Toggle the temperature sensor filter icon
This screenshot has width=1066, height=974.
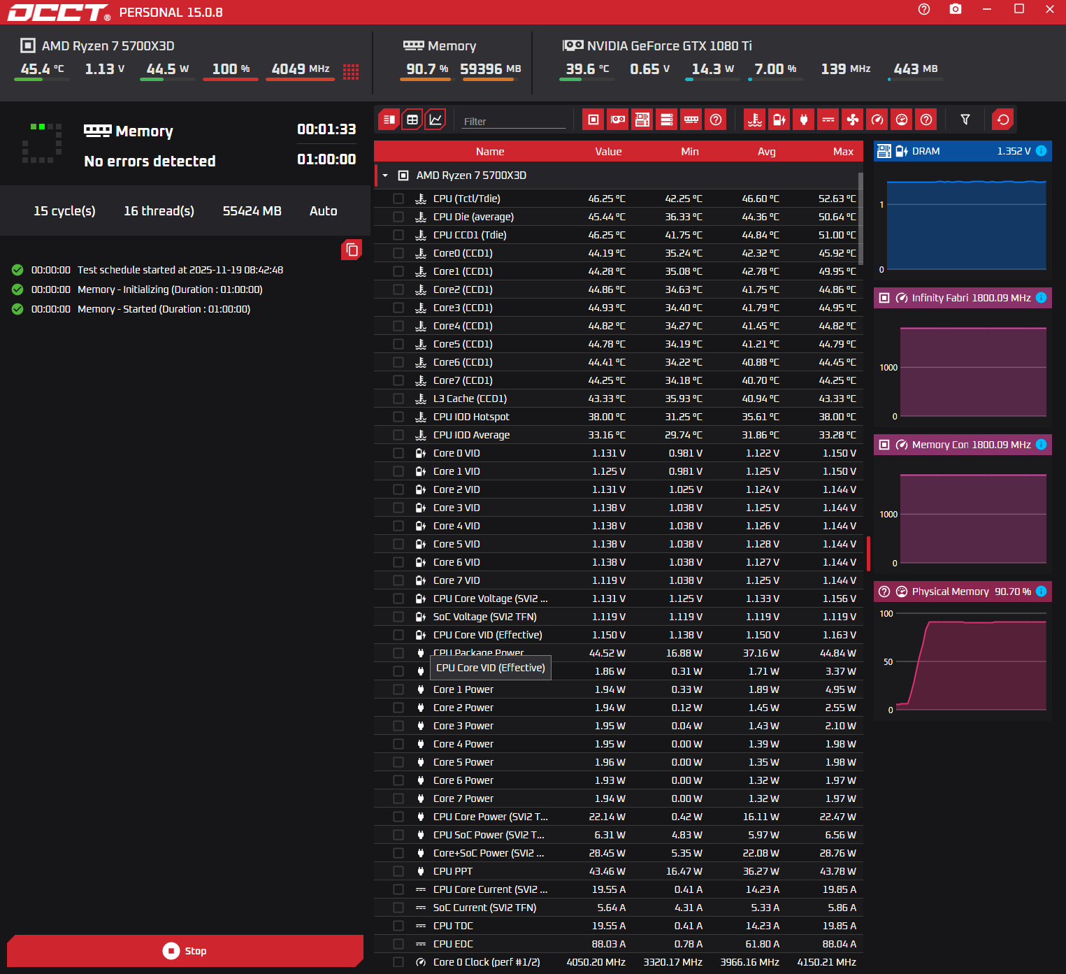coord(755,120)
